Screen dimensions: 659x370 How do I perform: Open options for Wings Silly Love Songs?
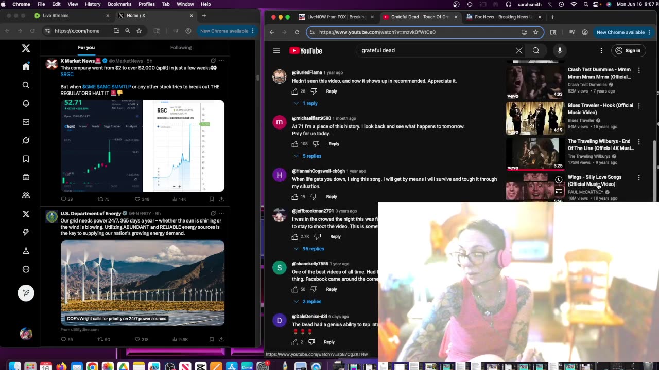[x=639, y=178]
